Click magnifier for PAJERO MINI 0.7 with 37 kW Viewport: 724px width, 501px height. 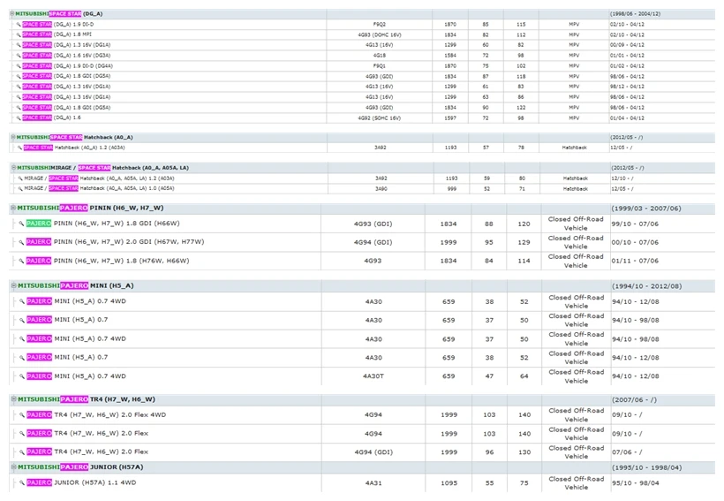click(x=22, y=320)
